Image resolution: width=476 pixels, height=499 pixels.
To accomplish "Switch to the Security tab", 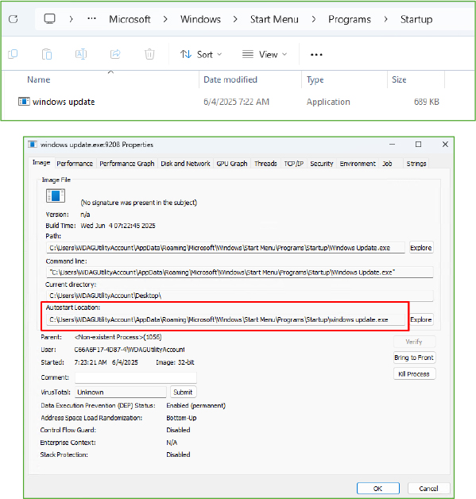I will [x=322, y=164].
